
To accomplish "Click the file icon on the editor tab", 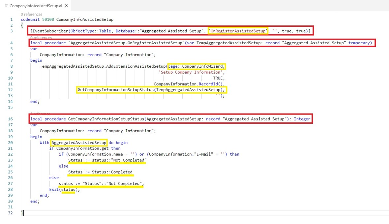I will coord(7,6).
